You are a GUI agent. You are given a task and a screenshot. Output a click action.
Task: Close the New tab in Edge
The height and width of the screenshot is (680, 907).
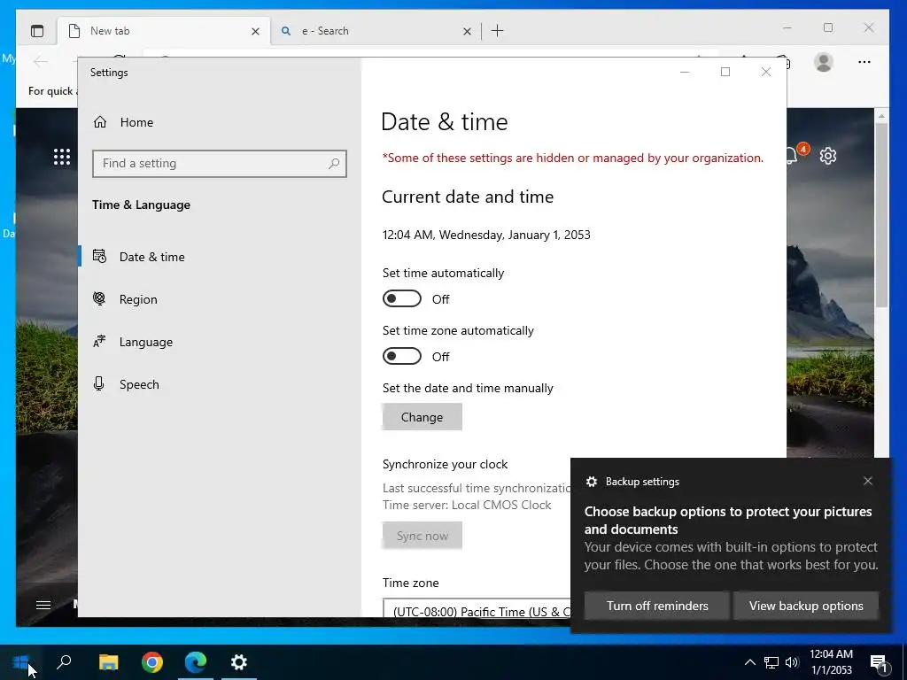pyautogui.click(x=255, y=31)
